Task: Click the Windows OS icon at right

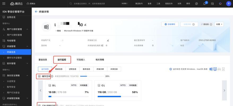Action: (211, 69)
